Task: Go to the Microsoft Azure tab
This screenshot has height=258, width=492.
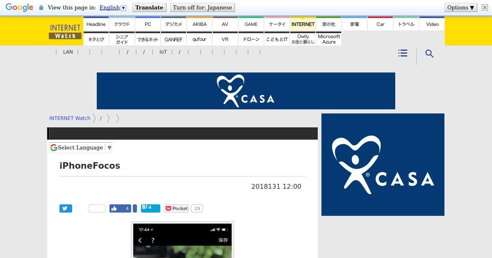Action: click(x=329, y=39)
